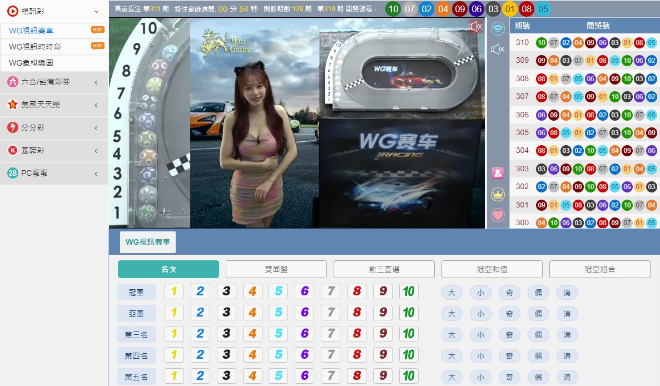Select number 6 in 第五名 row
This screenshot has width=660, height=386.
(x=305, y=375)
